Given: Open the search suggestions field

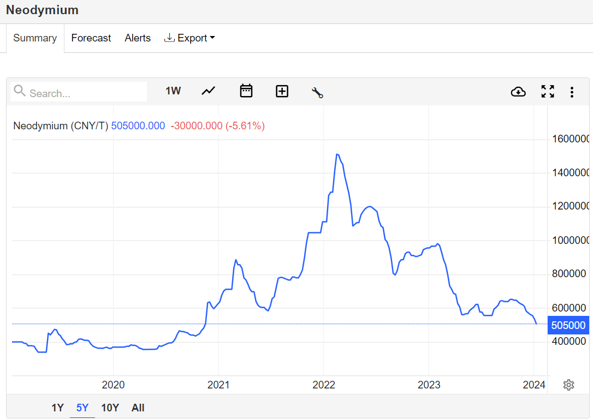Looking at the screenshot, I should [78, 92].
